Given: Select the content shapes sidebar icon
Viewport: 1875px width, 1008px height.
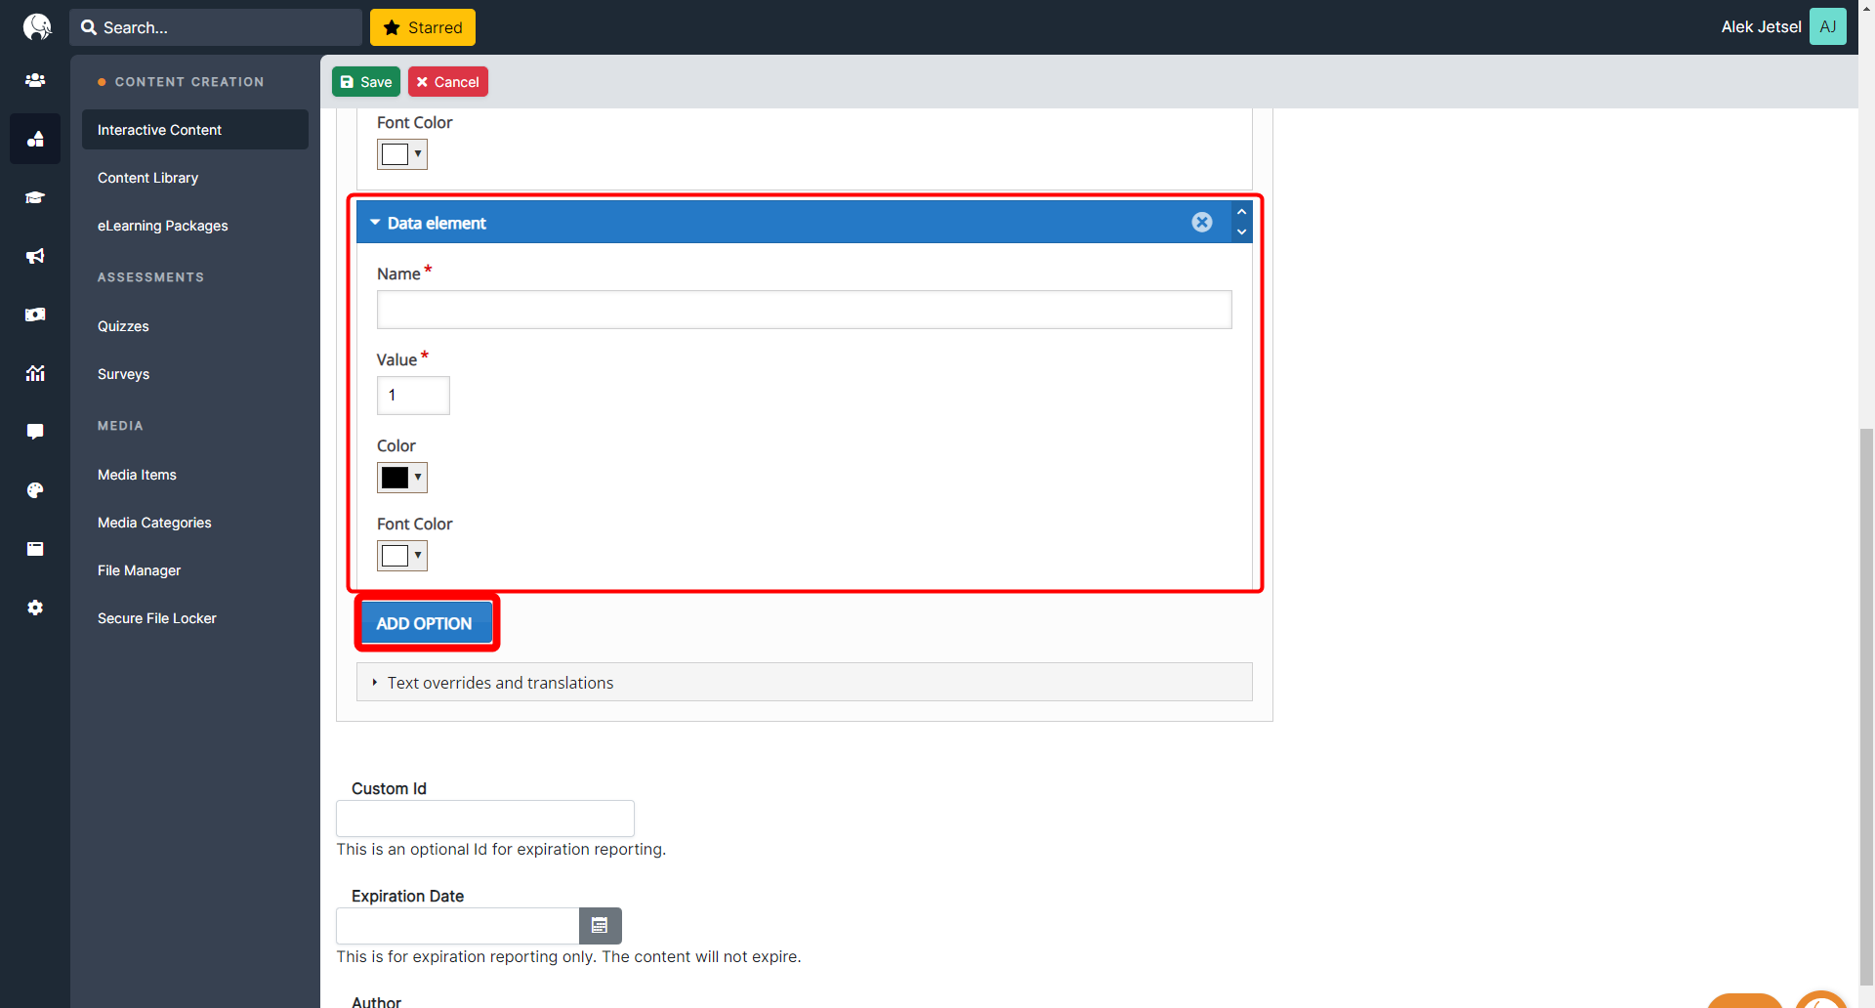Looking at the screenshot, I should click(35, 139).
